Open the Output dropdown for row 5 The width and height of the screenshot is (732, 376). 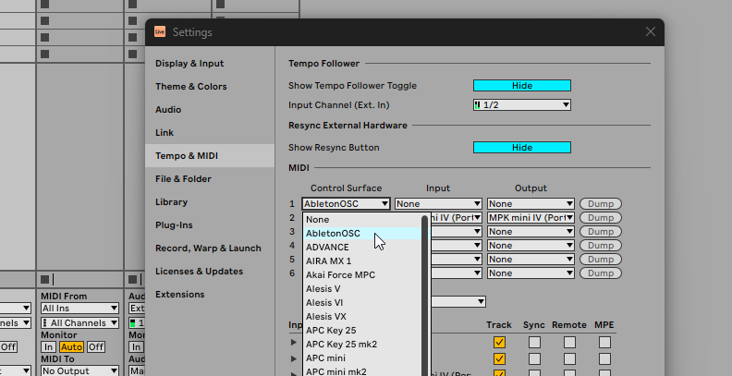[x=531, y=260]
